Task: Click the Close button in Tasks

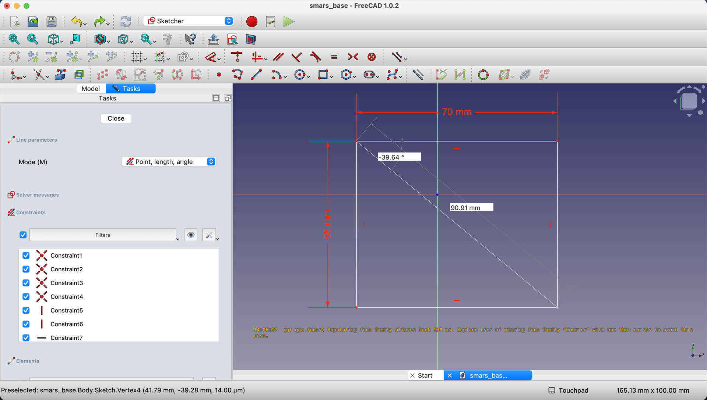Action: tap(116, 118)
